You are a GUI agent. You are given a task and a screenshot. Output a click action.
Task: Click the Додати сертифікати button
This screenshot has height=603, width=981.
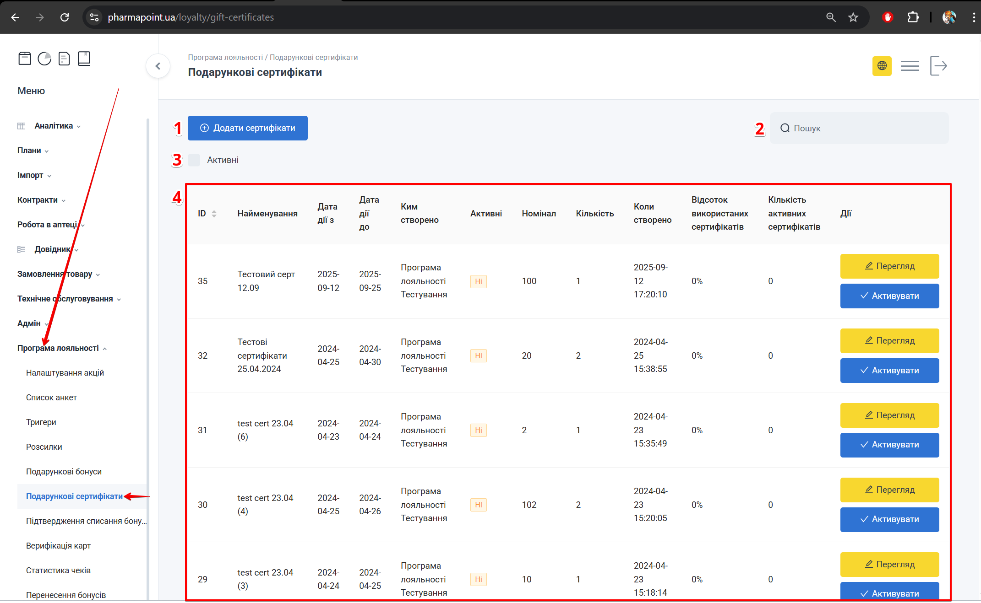(x=248, y=128)
